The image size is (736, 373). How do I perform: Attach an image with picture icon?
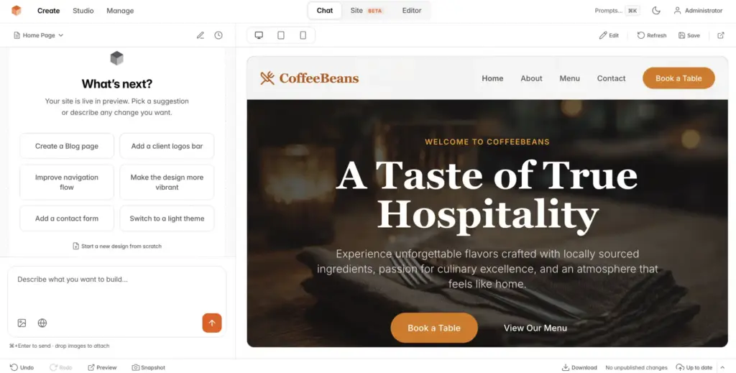click(22, 323)
